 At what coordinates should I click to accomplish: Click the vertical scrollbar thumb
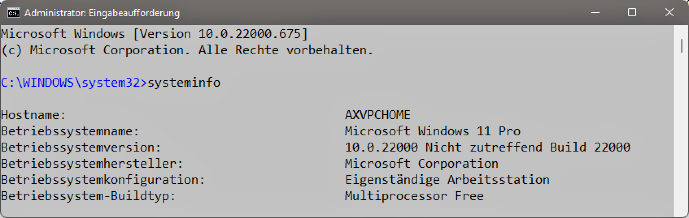point(682,45)
